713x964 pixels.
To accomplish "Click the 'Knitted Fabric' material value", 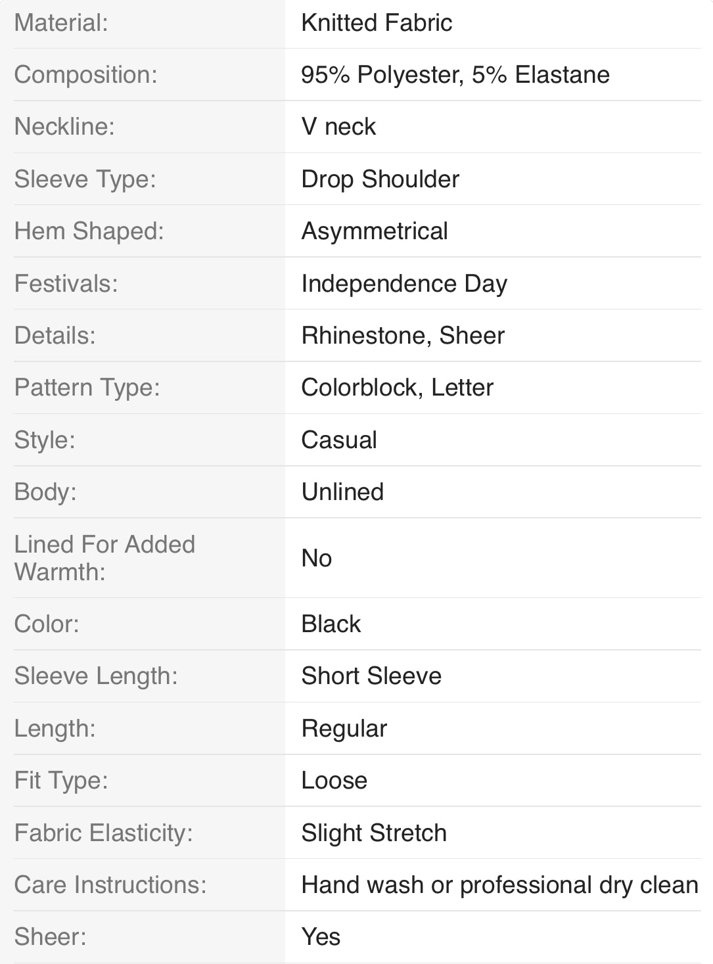I will point(377,23).
